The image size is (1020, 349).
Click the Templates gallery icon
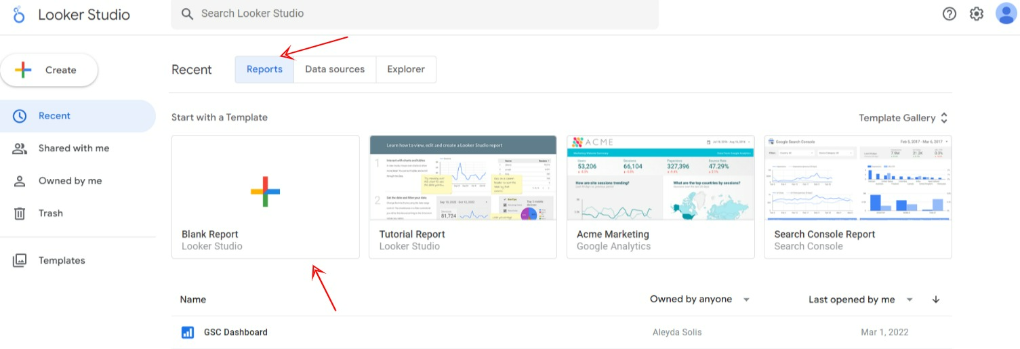20,260
